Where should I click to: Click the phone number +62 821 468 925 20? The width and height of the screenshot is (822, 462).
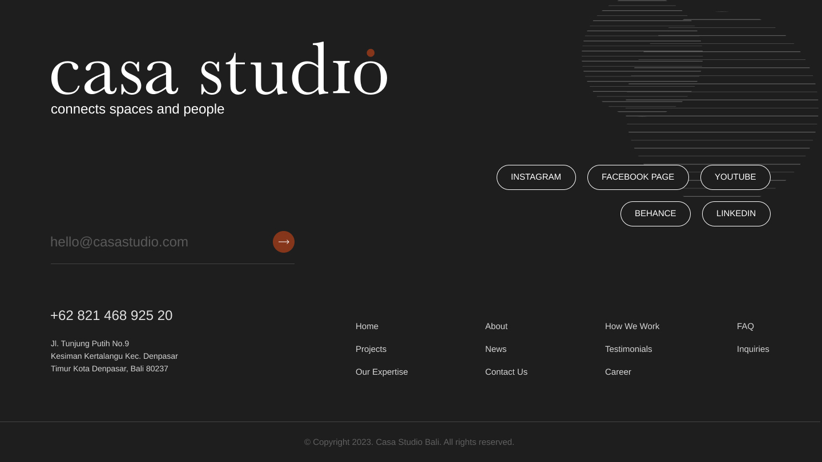click(x=111, y=315)
